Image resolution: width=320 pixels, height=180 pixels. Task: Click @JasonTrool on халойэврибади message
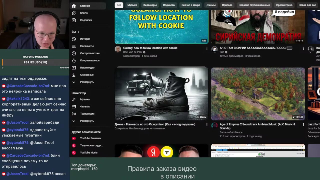[x=17, y=122]
